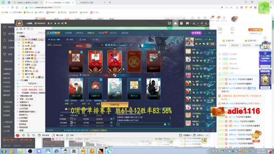Click the speaker icon in chat input bar
This screenshot has height=154, width=274.
pos(165,124)
